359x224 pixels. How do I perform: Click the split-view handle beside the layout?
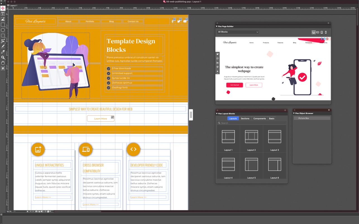click(x=191, y=115)
